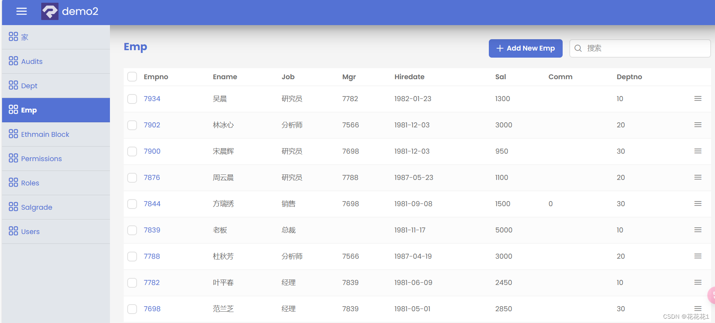715x323 pixels.
Task: Click the grid icon beside Ethmain Block
Action: 13,134
